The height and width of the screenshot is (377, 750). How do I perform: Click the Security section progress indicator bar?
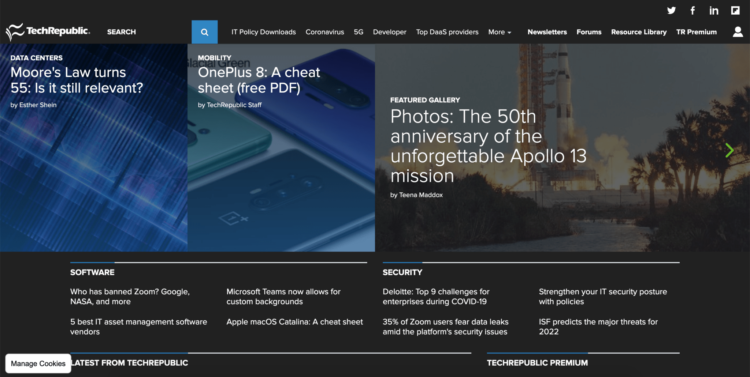click(x=402, y=262)
